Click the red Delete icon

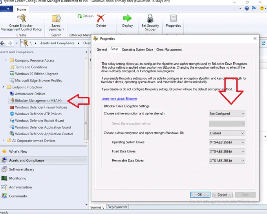pyautogui.click(x=101, y=18)
